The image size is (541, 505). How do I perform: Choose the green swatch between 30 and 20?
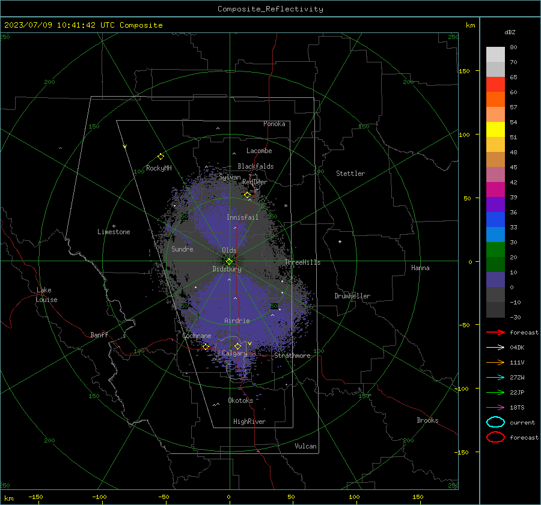[495, 249]
